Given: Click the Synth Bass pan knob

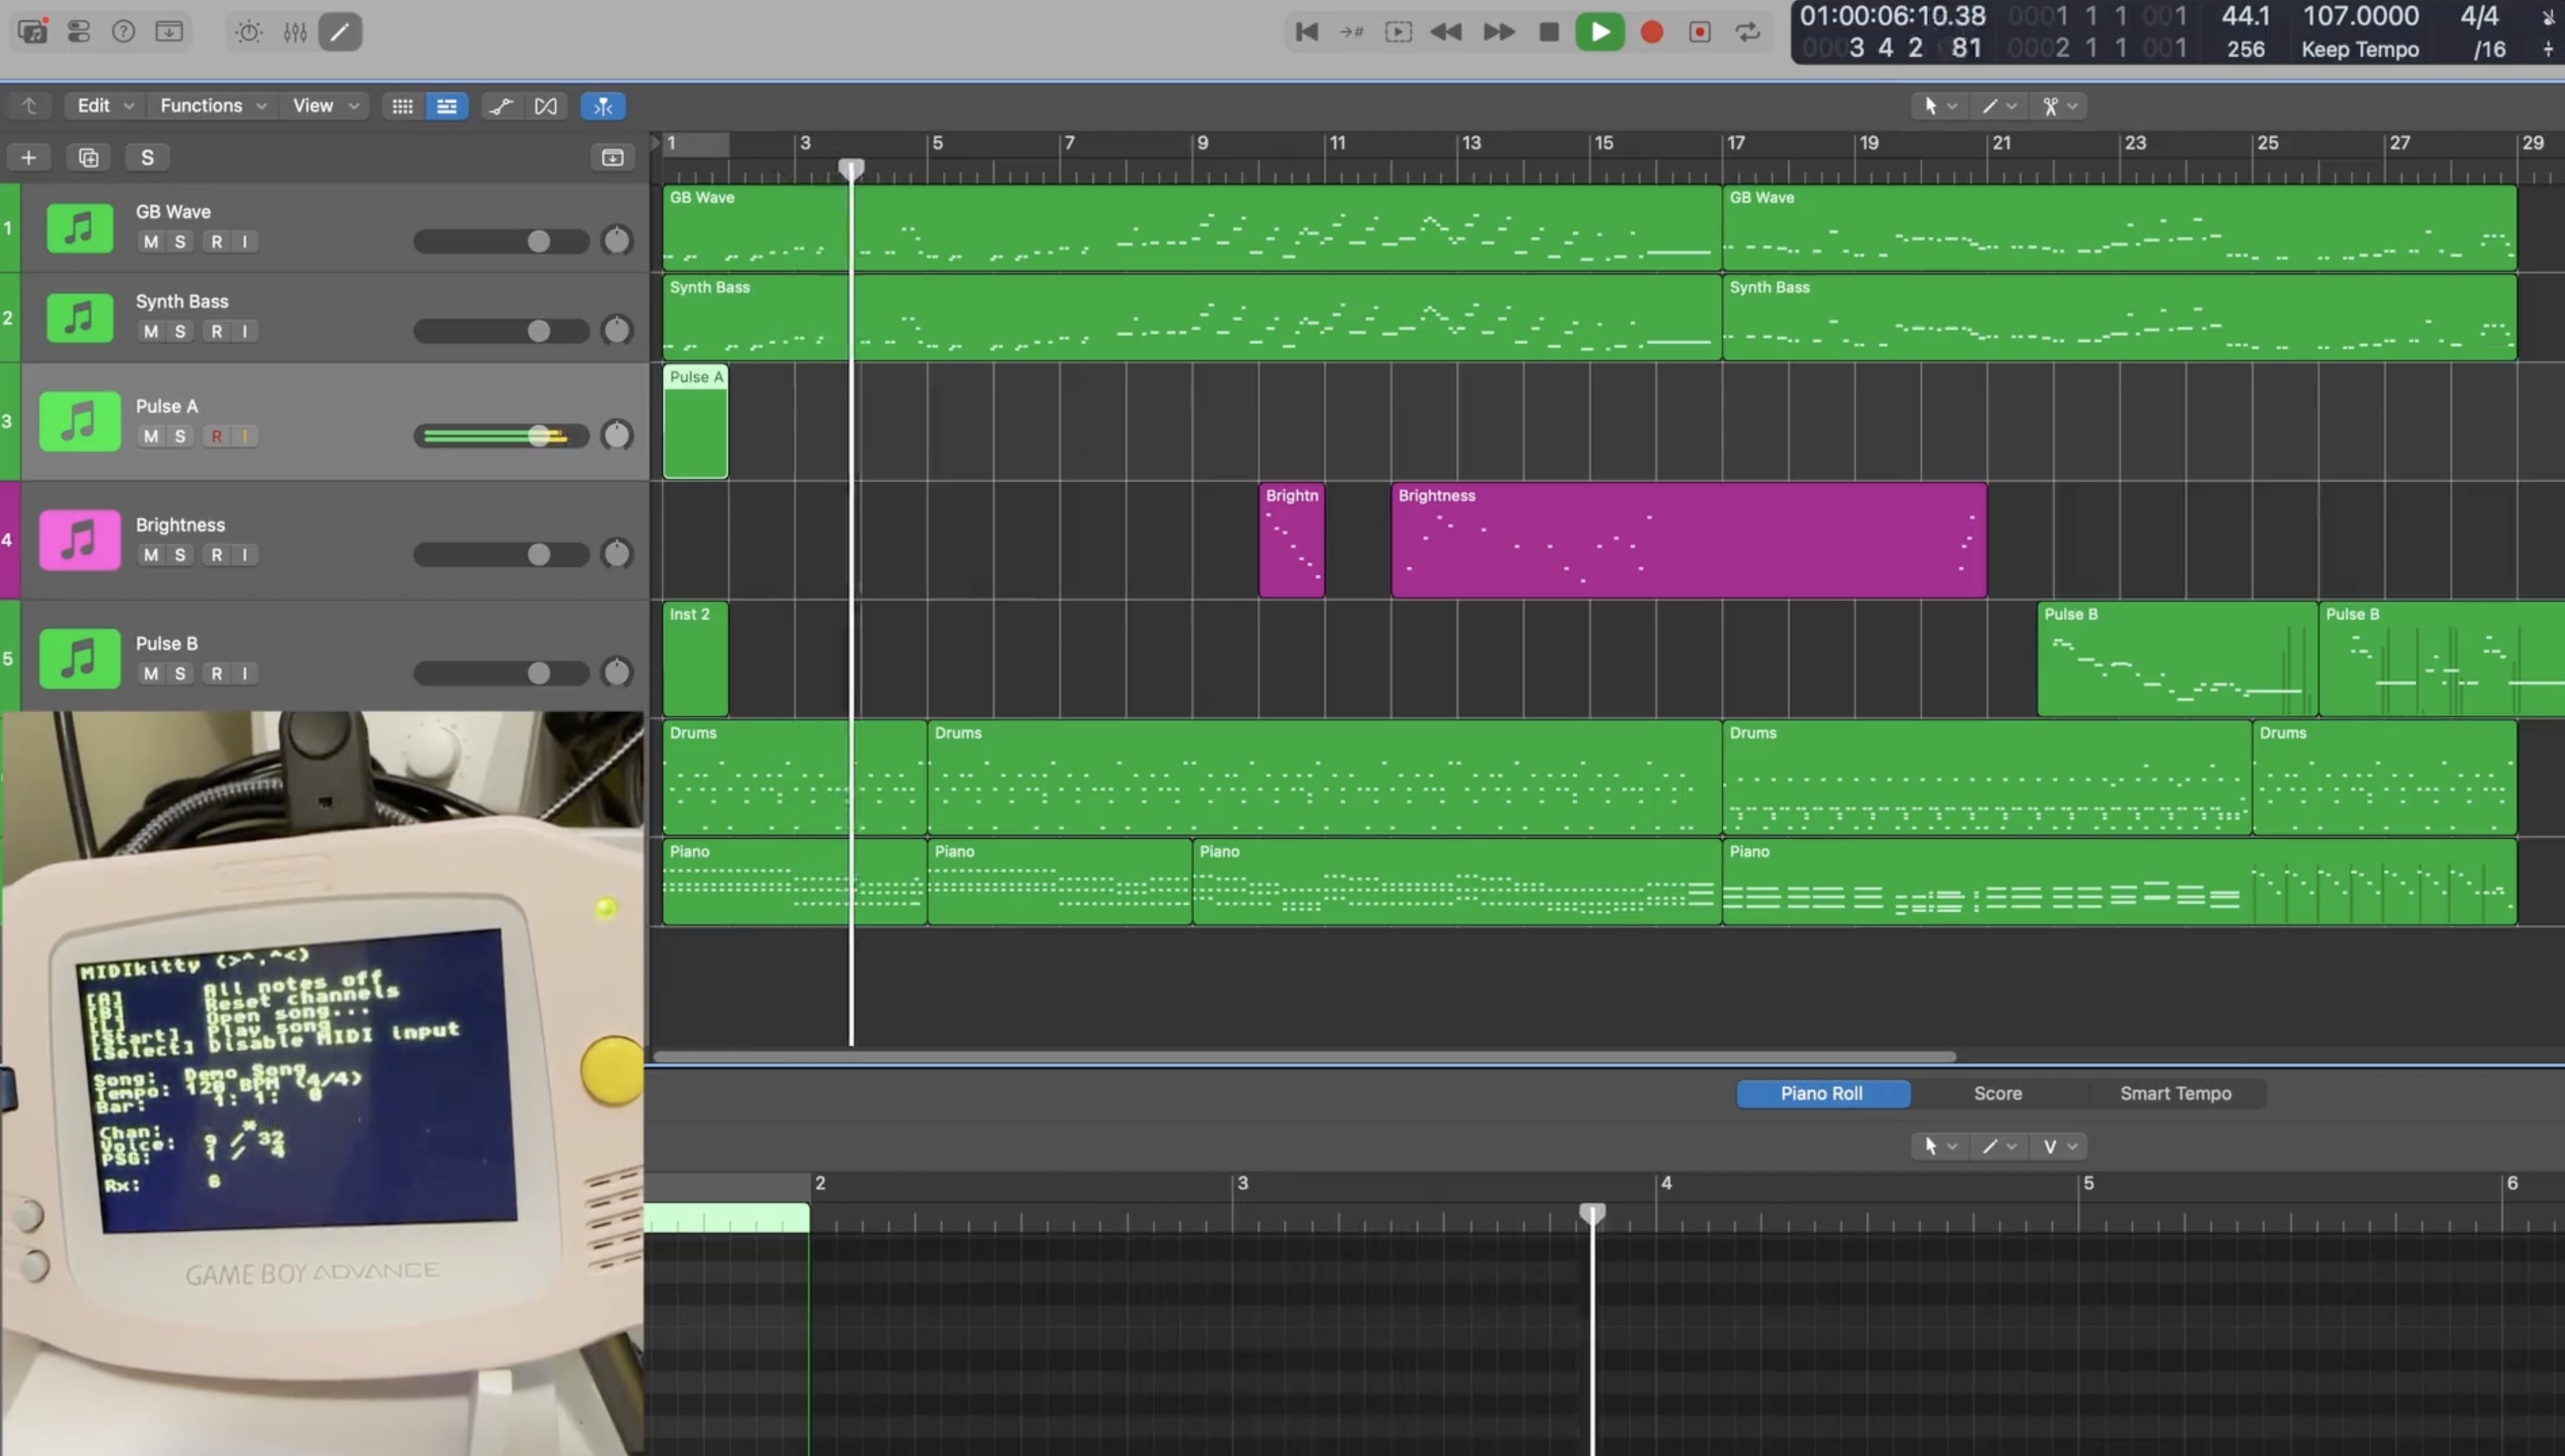Looking at the screenshot, I should coord(617,330).
